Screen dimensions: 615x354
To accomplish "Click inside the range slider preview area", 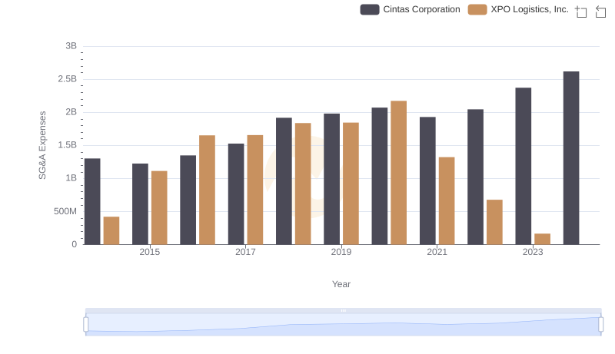I will (x=343, y=325).
